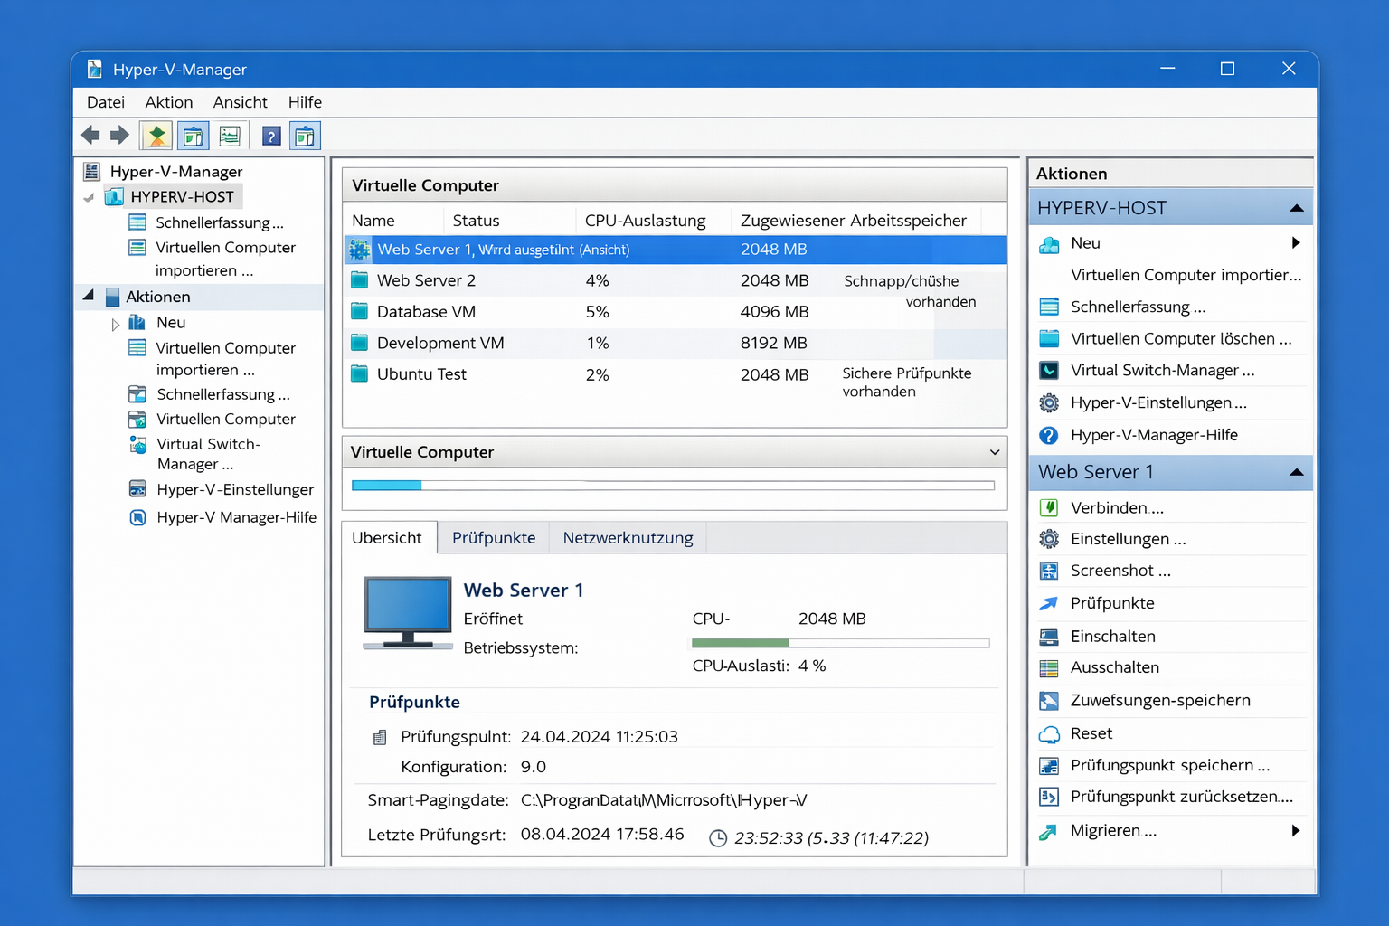
Task: Open the Aktion menu
Action: (x=169, y=102)
